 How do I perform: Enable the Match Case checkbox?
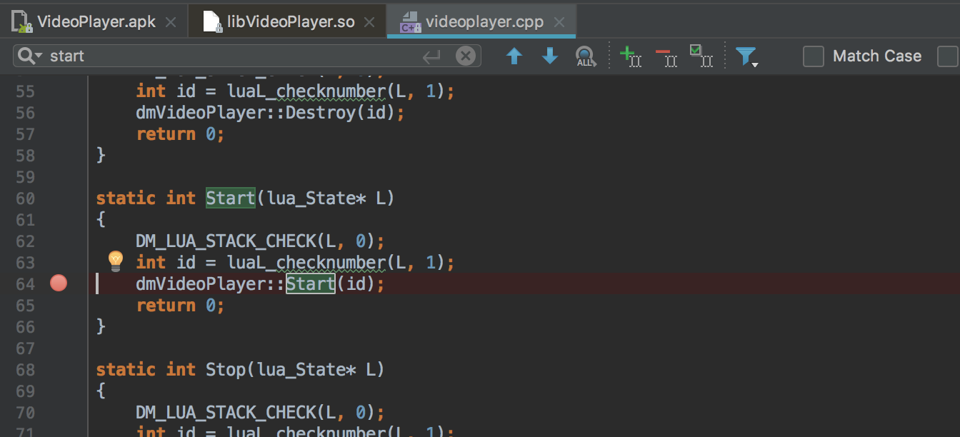tap(814, 56)
